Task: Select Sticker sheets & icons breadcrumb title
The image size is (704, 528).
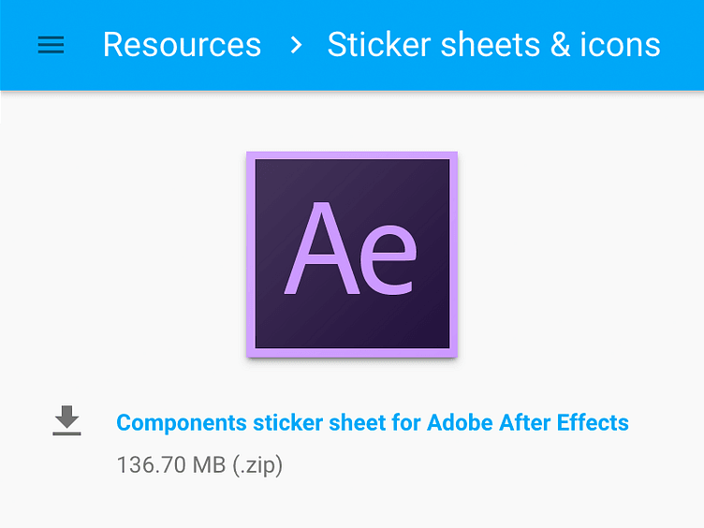Action: [494, 44]
